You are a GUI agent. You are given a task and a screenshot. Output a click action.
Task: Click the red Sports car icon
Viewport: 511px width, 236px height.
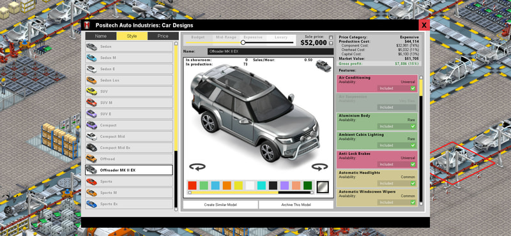pos(91,181)
